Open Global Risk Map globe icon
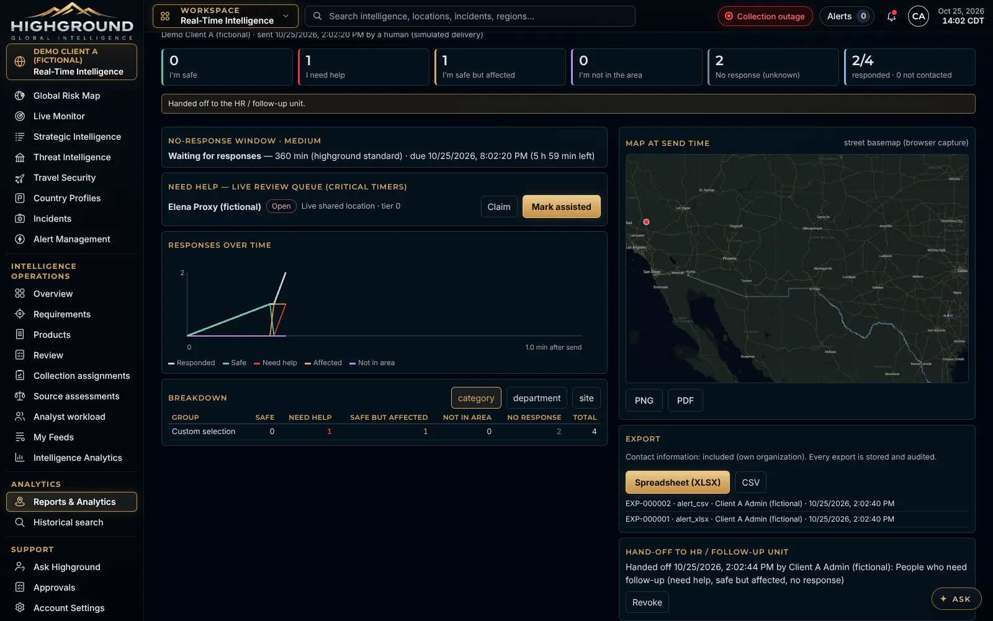This screenshot has width=993, height=621. pos(20,96)
